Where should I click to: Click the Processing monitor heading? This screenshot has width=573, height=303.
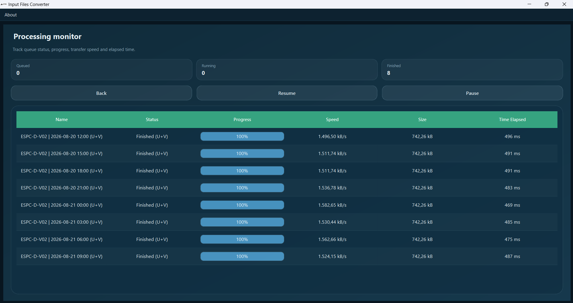[48, 37]
